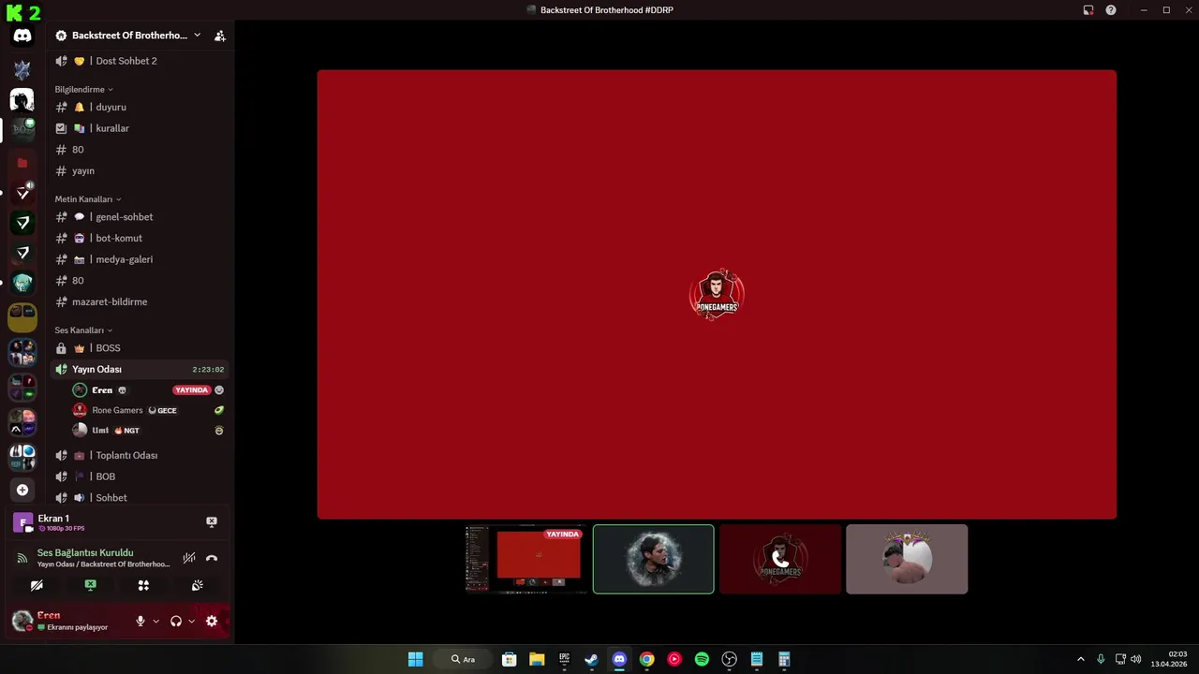Open the Ses Bağlantısı Kuruldu connection info
Viewport: 1199px width, 674px height.
coord(85,552)
